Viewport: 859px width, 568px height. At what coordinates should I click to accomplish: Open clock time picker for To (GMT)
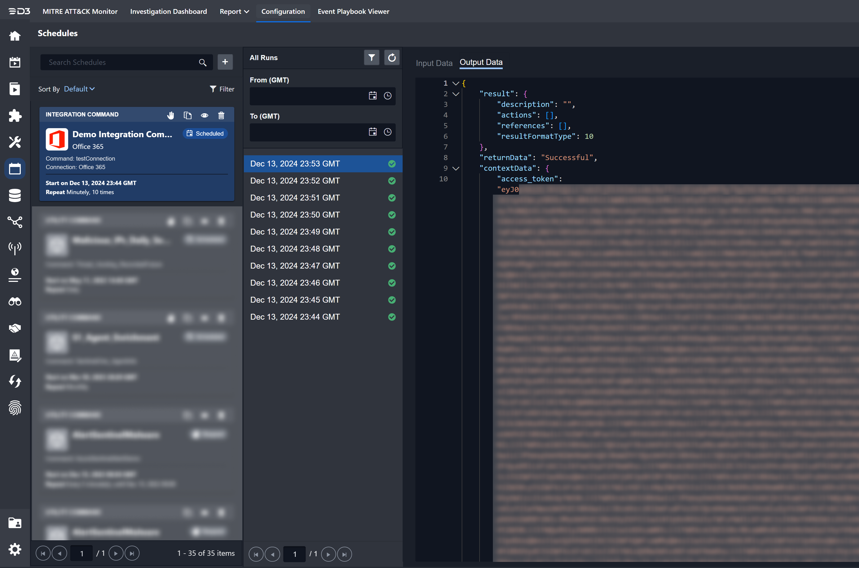[x=388, y=132]
